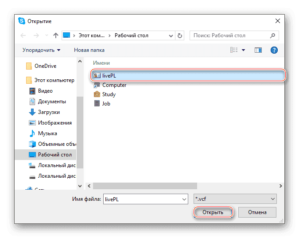The width and height of the screenshot is (299, 238).
Task: Expand the address bar history dropdown
Action: click(x=171, y=36)
